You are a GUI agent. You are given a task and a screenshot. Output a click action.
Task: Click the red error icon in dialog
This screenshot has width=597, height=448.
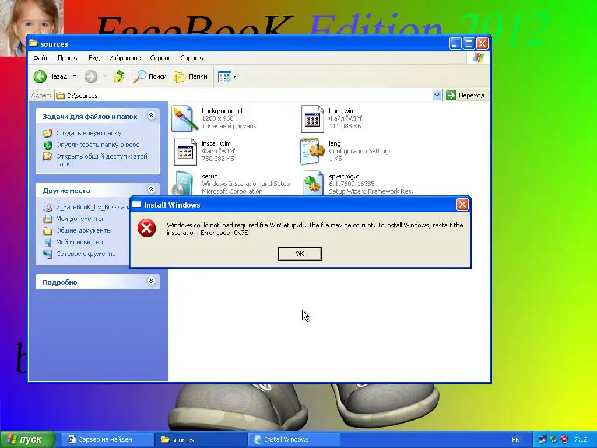146,228
